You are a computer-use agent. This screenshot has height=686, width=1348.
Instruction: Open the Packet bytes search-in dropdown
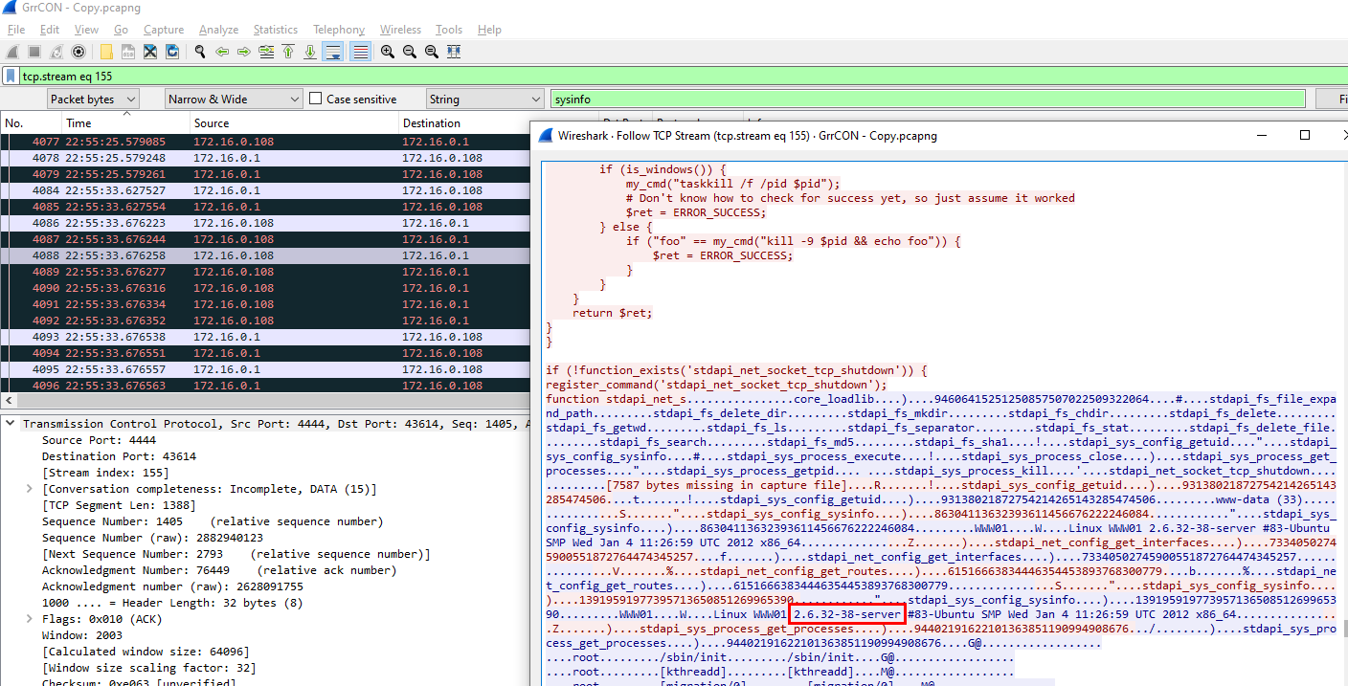[93, 99]
